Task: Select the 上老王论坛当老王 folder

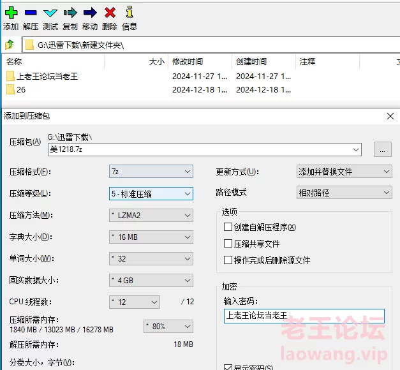Action: 47,77
